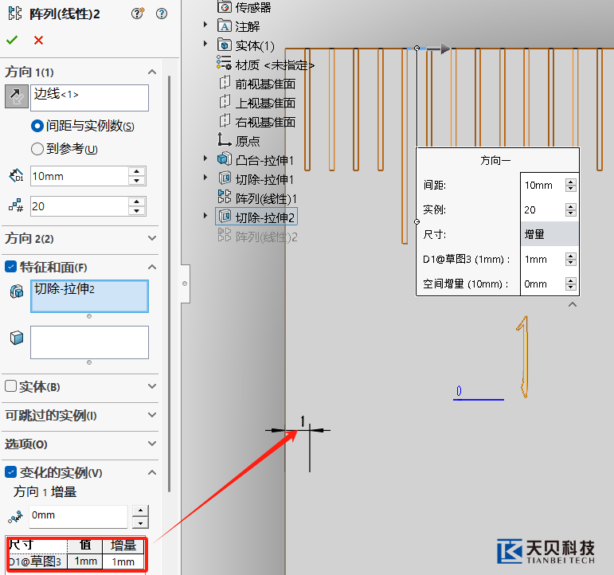Expand the 选项(O) section
The image size is (614, 575).
152,444
